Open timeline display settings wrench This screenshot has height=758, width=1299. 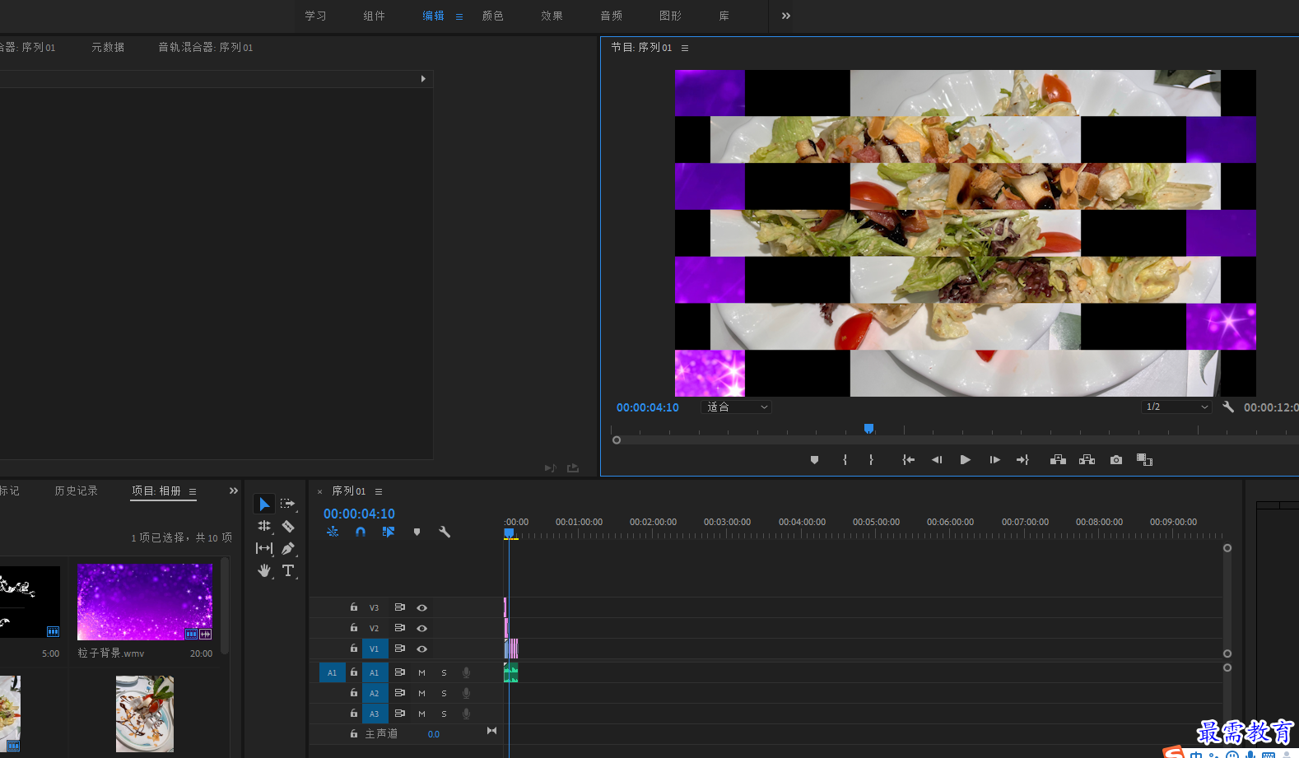coord(445,532)
